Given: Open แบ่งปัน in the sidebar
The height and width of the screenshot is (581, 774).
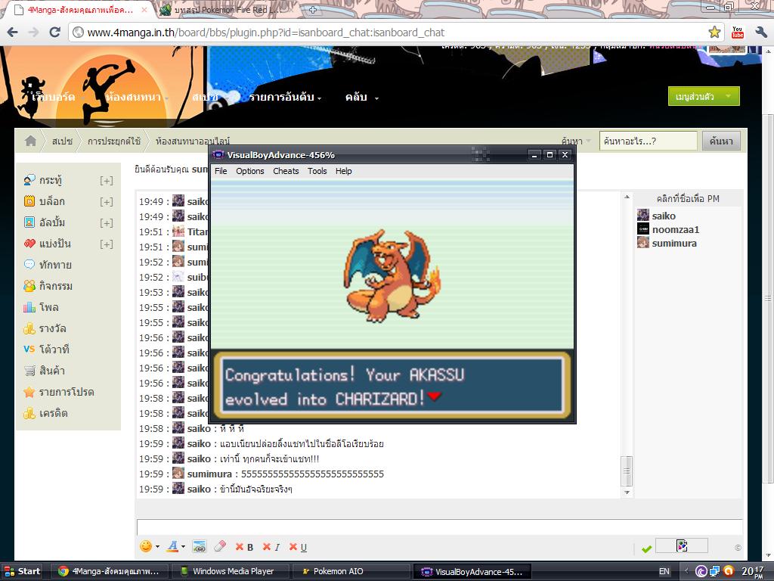Looking at the screenshot, I should pos(54,244).
